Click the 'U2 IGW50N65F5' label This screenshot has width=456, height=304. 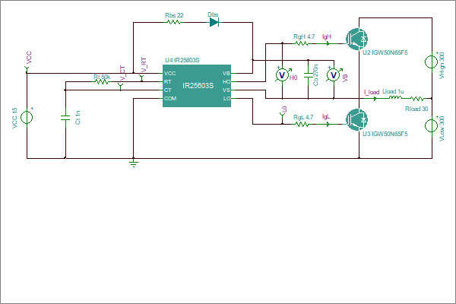(385, 52)
